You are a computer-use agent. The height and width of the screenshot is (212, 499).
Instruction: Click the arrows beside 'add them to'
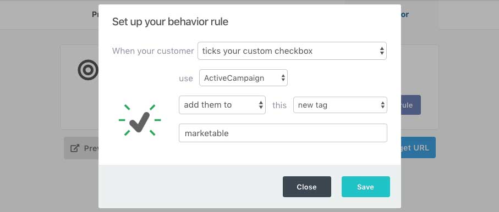coord(261,105)
